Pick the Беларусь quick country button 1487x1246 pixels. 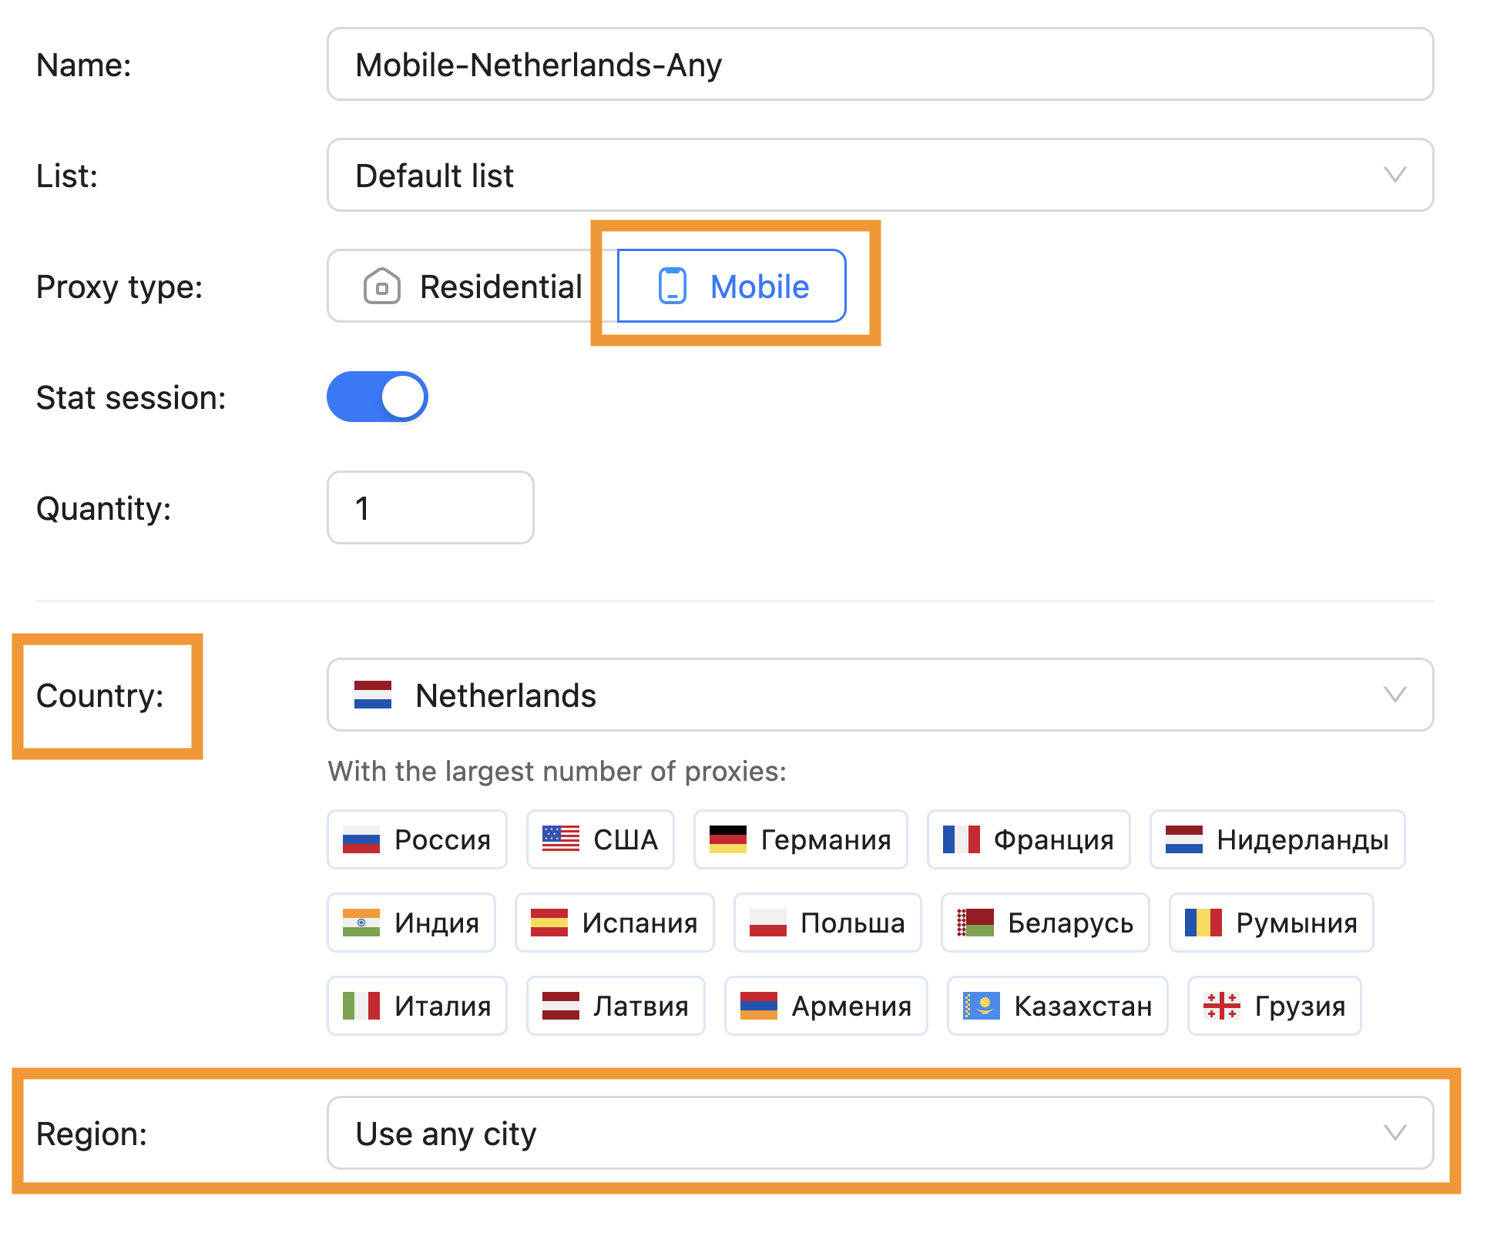pyautogui.click(x=1045, y=923)
